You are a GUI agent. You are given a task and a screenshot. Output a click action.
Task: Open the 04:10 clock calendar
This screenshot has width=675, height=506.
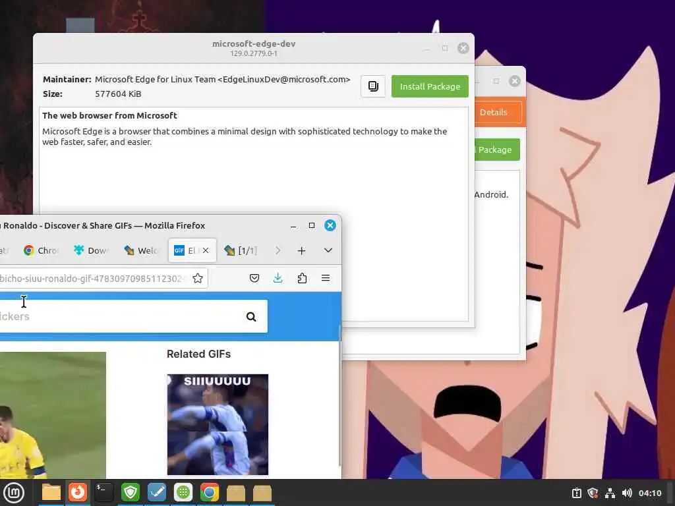(x=650, y=493)
